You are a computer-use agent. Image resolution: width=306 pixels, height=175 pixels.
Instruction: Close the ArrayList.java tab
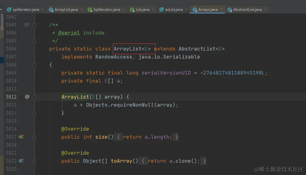click(81, 9)
